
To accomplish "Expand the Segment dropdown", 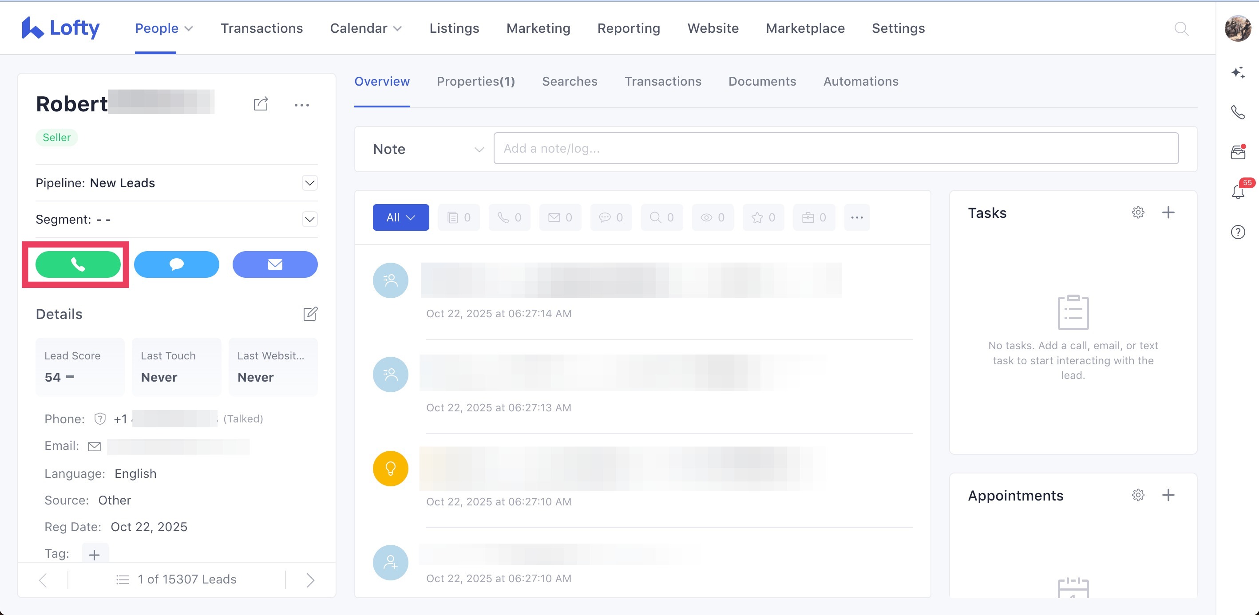I will pyautogui.click(x=309, y=219).
